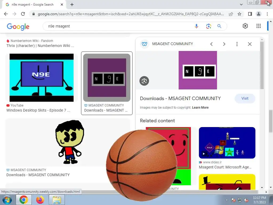Viewport: 273px width, 205px height.
Task: Open the black-haired cartoon boy thumbnail
Action: coord(68,142)
